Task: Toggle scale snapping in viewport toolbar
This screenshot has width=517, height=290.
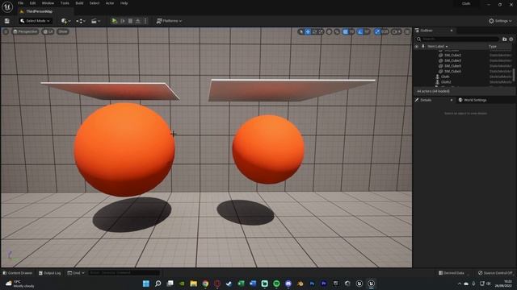Action: tap(377, 31)
